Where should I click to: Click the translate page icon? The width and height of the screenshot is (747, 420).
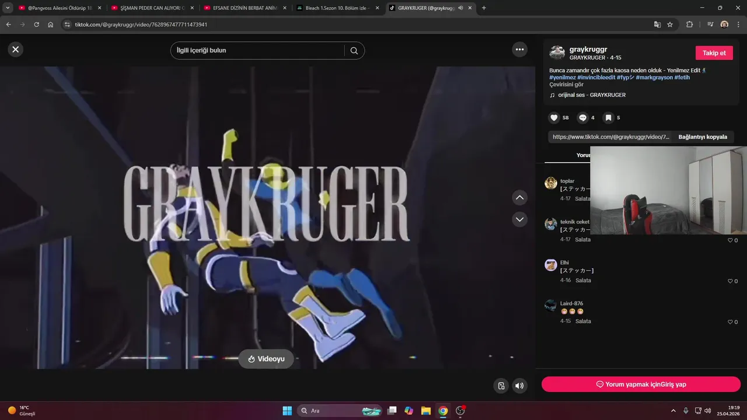click(x=657, y=24)
